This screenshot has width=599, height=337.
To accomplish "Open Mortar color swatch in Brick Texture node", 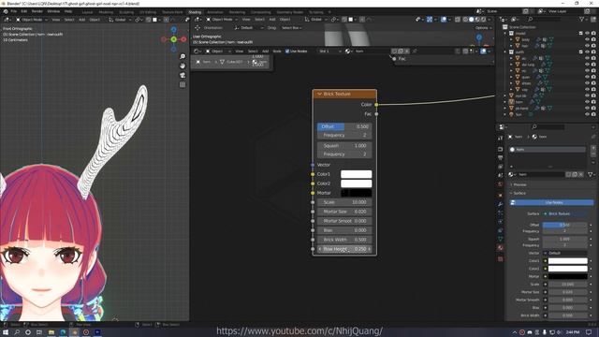I will click(x=356, y=193).
